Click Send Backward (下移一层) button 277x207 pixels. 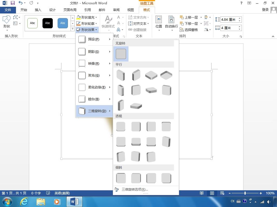click(189, 23)
